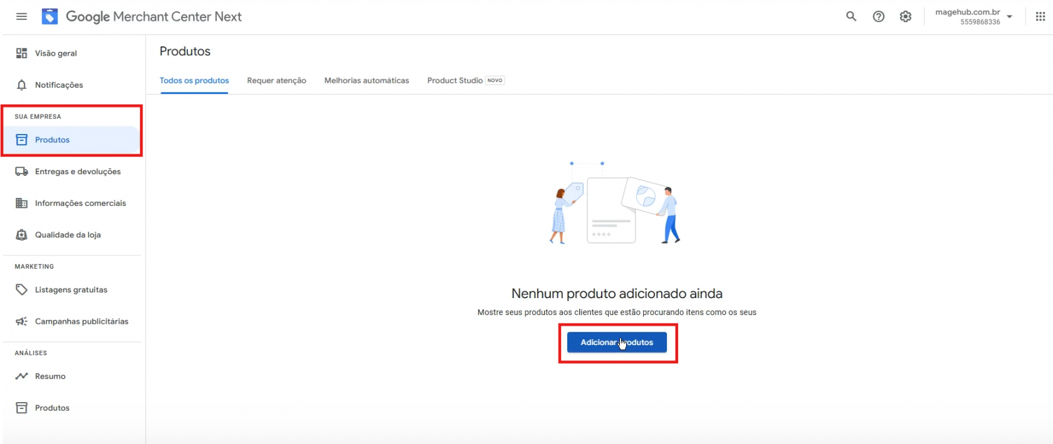Click the SUA EMPRESA section label
1053x444 pixels.
point(38,116)
